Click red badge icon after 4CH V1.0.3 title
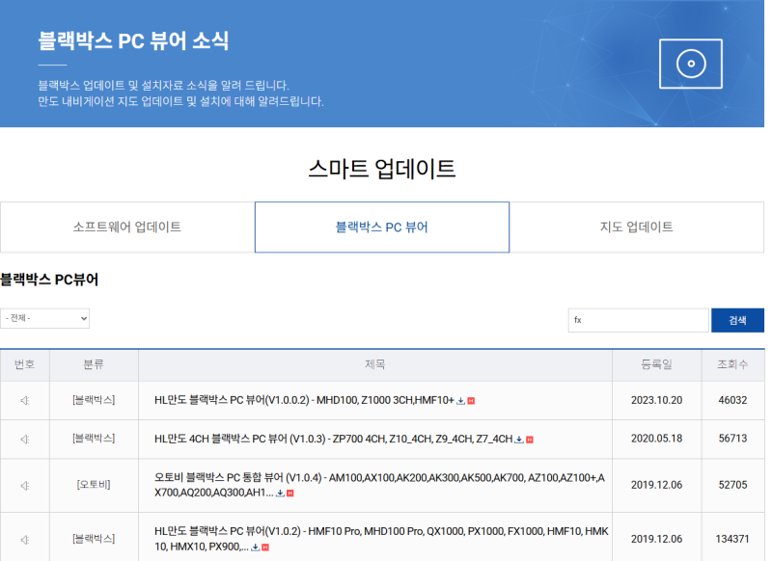 [x=530, y=440]
